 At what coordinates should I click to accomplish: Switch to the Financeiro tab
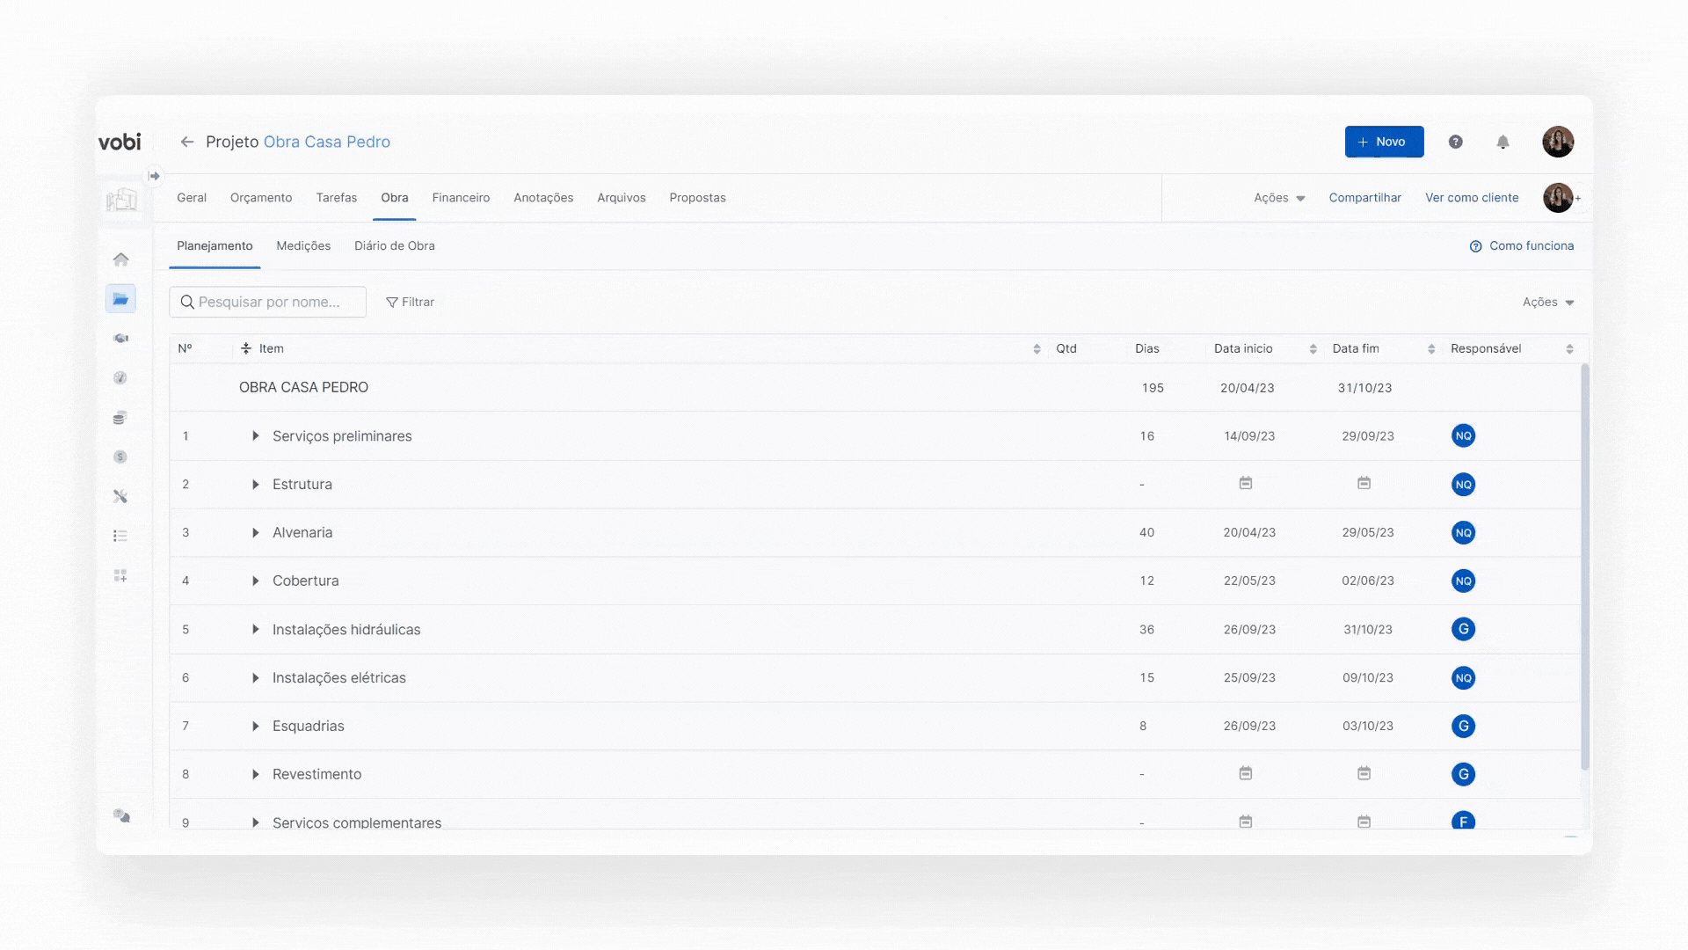pyautogui.click(x=461, y=198)
